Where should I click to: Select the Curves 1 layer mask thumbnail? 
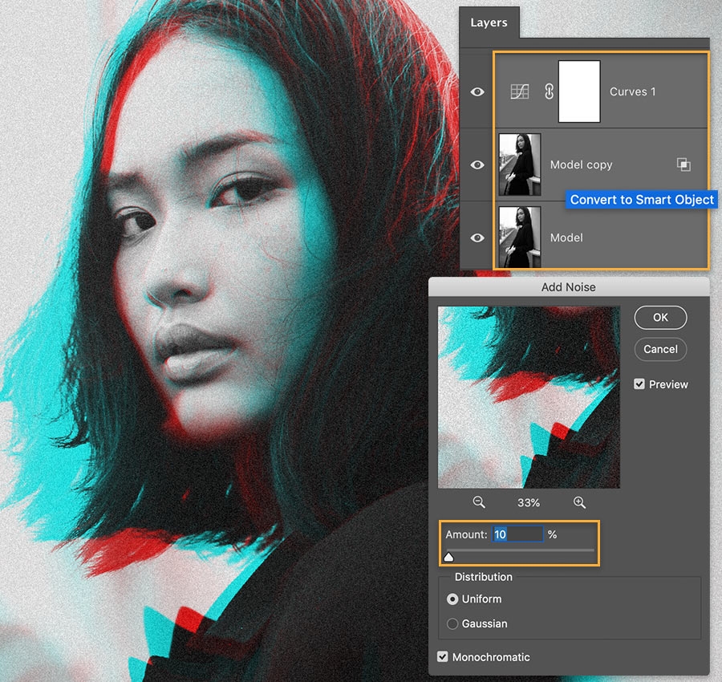tap(579, 91)
